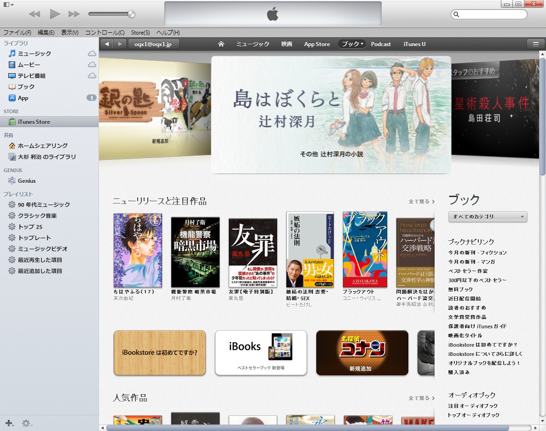Click the volume slider knob
The image size is (546, 431).
(x=131, y=14)
